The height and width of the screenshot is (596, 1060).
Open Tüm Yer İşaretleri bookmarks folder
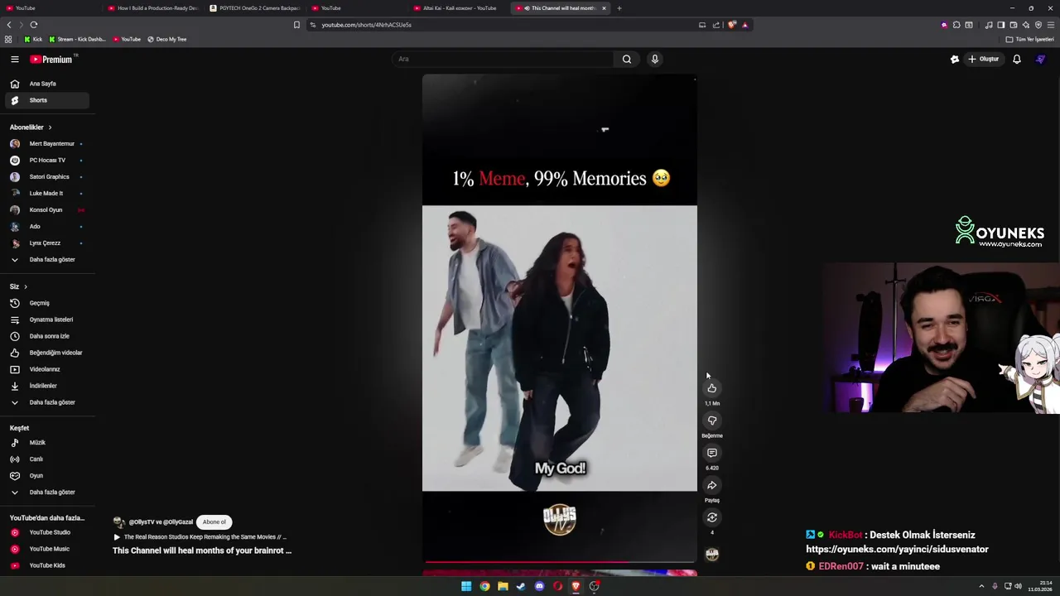(x=1030, y=39)
